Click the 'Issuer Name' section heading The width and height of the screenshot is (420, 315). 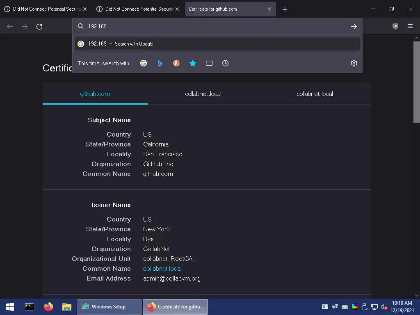pyautogui.click(x=111, y=205)
